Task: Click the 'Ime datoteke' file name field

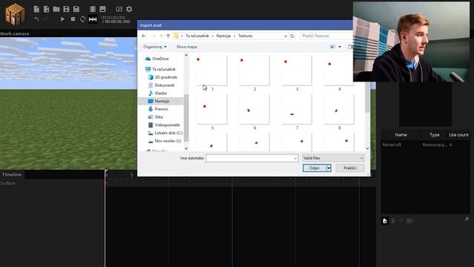Action: click(252, 158)
